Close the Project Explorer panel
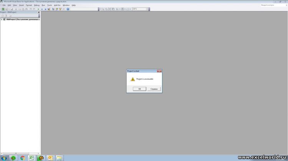This screenshot has width=288, height=161. coord(38,12)
